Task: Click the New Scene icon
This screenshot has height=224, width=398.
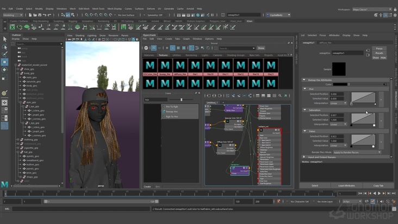Action: 30,15
